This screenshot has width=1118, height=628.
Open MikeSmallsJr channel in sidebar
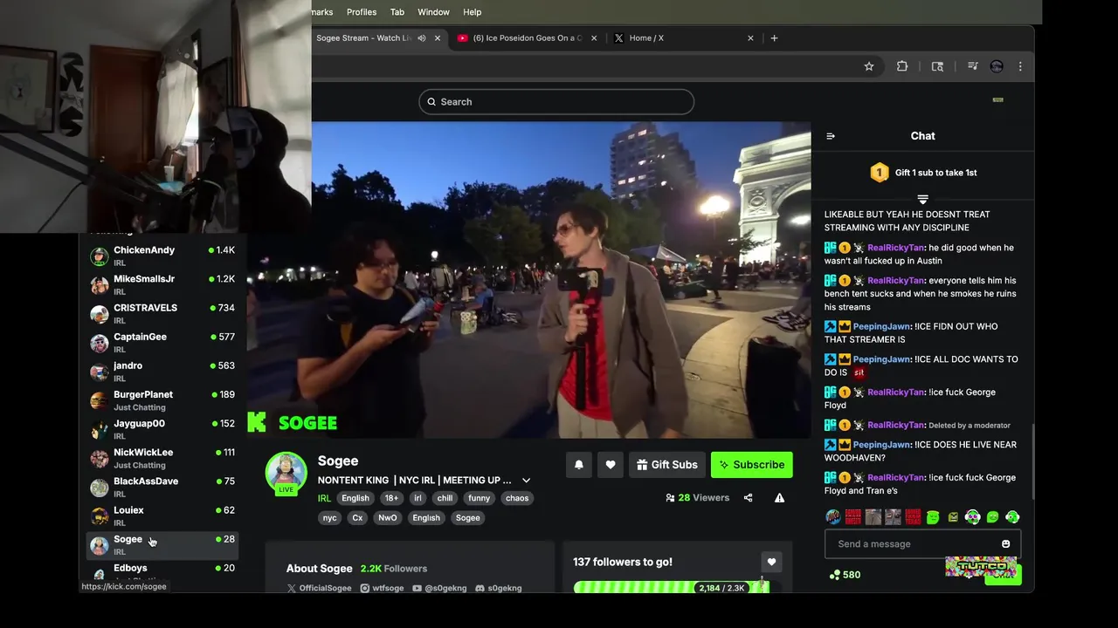click(162, 285)
